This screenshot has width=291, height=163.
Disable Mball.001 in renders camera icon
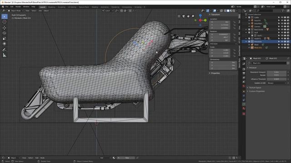(x=288, y=48)
